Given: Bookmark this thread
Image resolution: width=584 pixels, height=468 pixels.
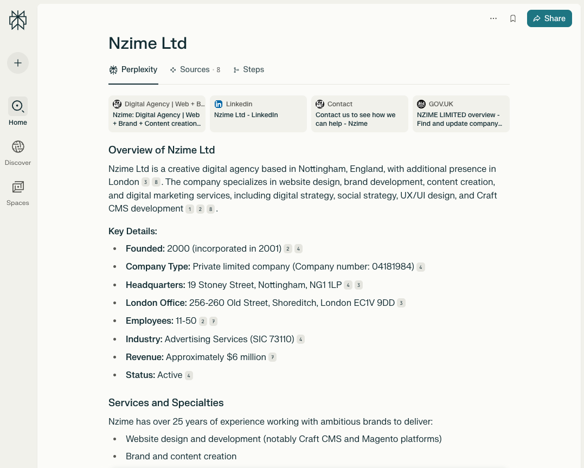Looking at the screenshot, I should (513, 18).
